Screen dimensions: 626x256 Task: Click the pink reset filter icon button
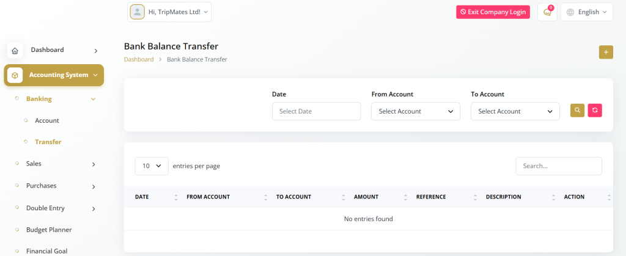pos(595,111)
